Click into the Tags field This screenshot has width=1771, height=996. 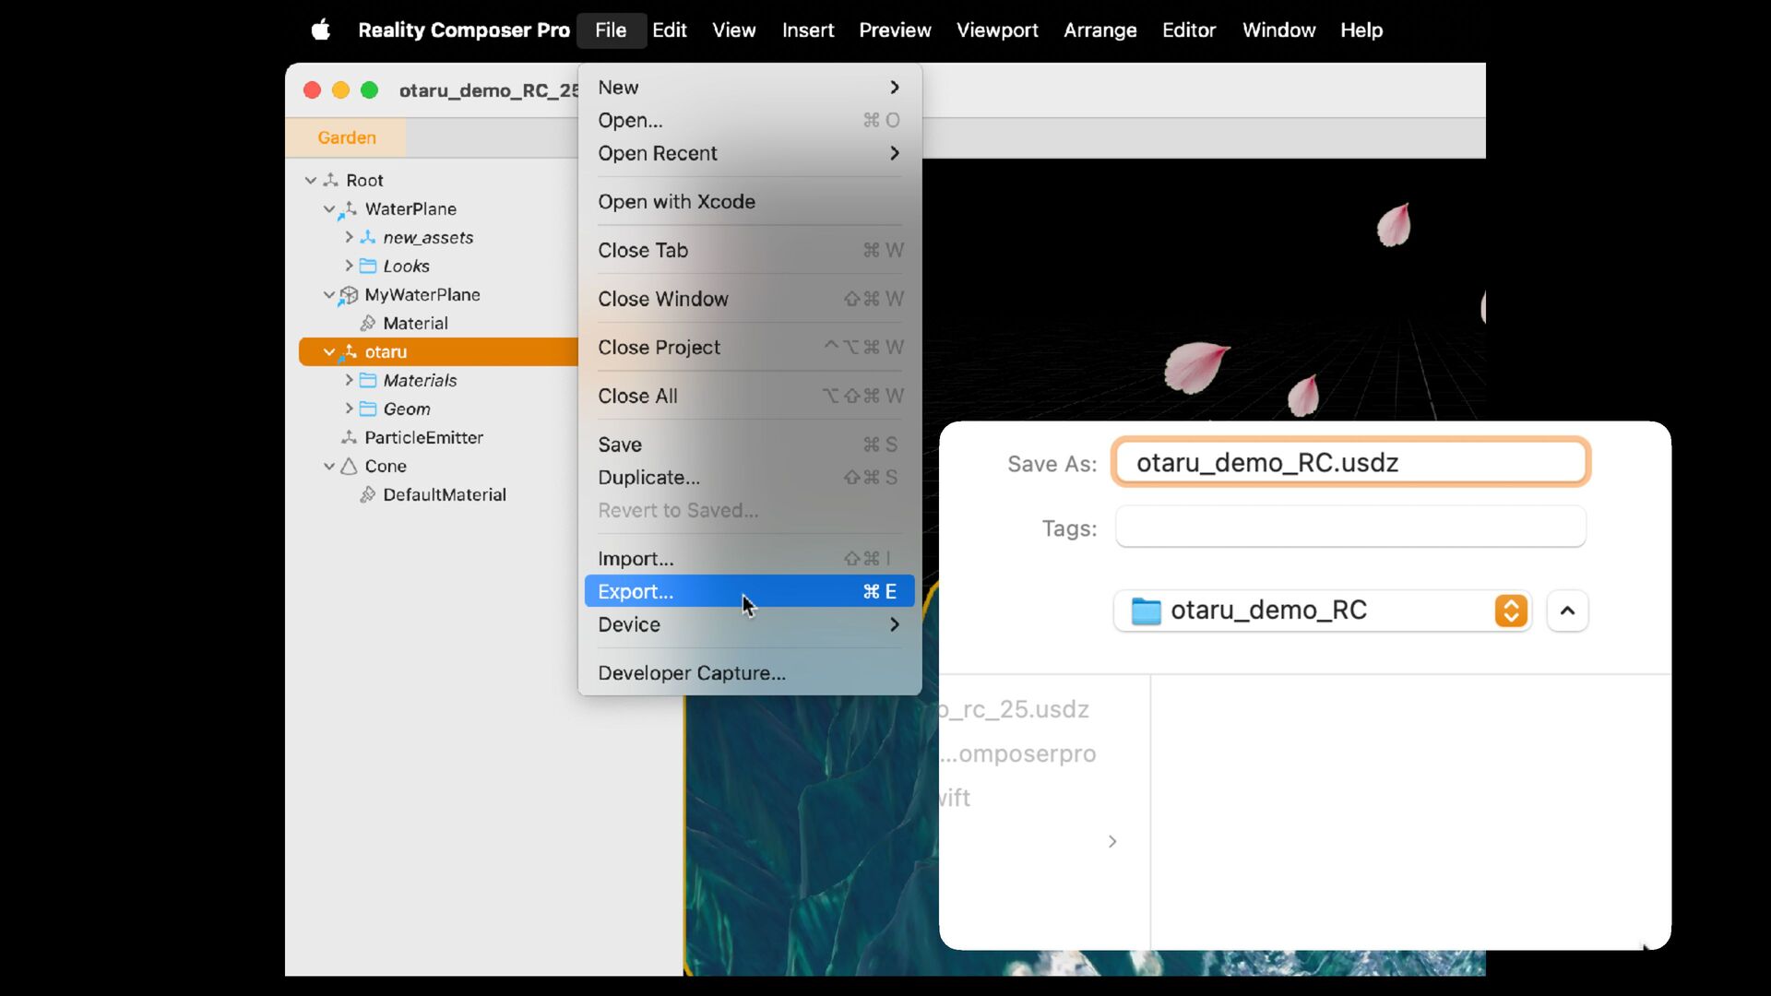click(1350, 527)
